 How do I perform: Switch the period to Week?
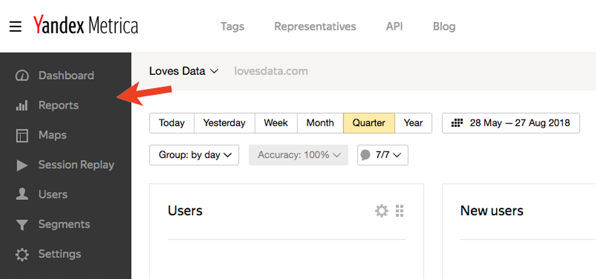[x=276, y=123]
